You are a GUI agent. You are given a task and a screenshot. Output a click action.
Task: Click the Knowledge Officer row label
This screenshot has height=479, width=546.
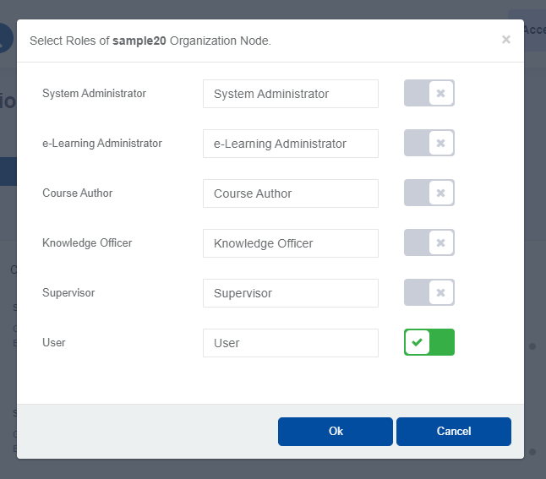tap(87, 243)
